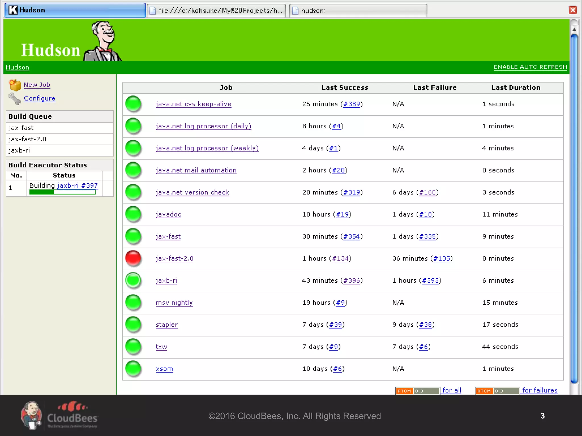Open building jaxb-ri #397 in executor status
The height and width of the screenshot is (436, 582).
77,185
